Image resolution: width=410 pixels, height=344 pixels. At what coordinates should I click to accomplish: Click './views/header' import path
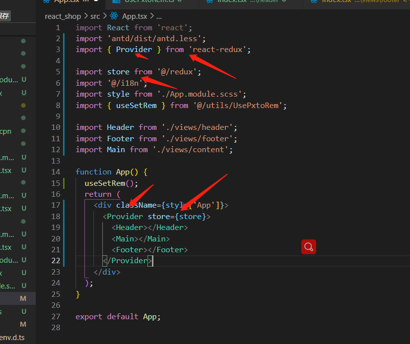pos(197,127)
